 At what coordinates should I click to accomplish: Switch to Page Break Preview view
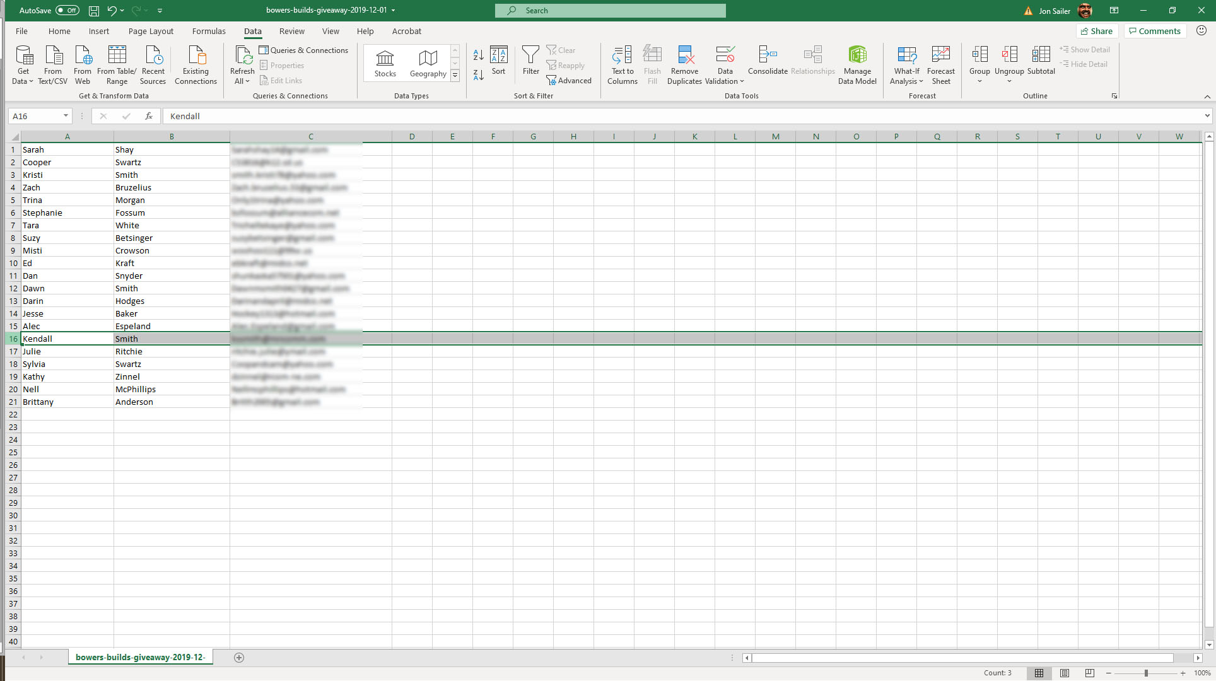coord(1089,673)
